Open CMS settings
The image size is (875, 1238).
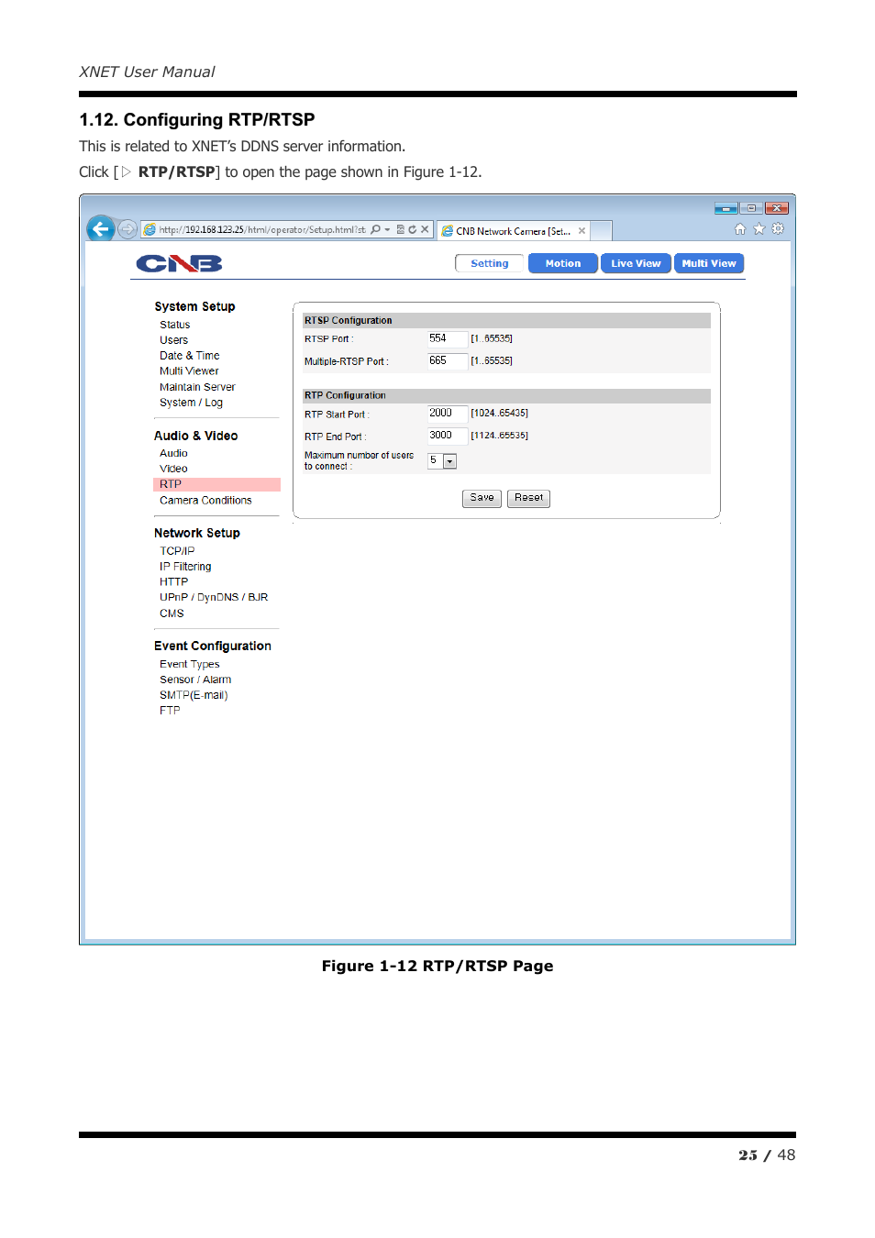[x=172, y=613]
